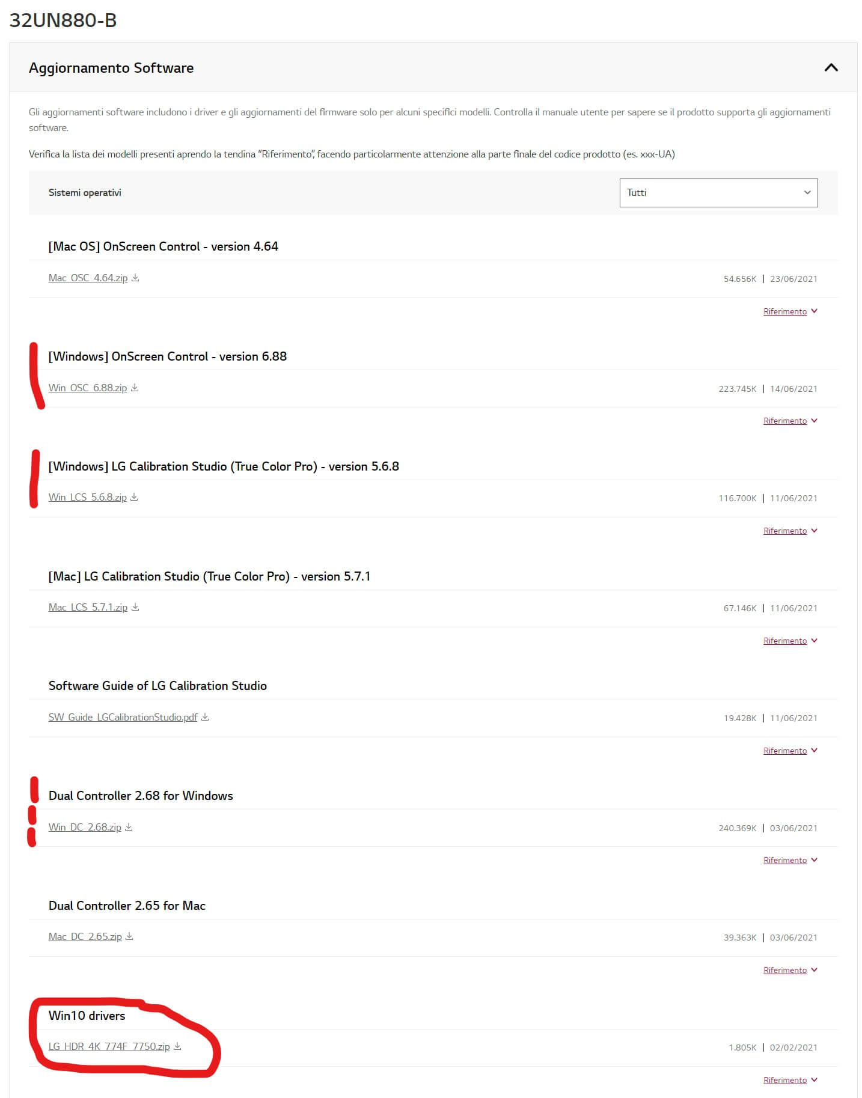The image size is (862, 1098).
Task: Click download icon next to Win_DC_2.68.zip
Action: tap(129, 827)
